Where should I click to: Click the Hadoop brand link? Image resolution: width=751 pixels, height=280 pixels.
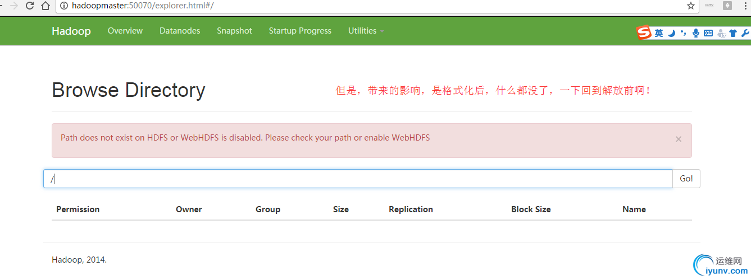click(x=71, y=31)
